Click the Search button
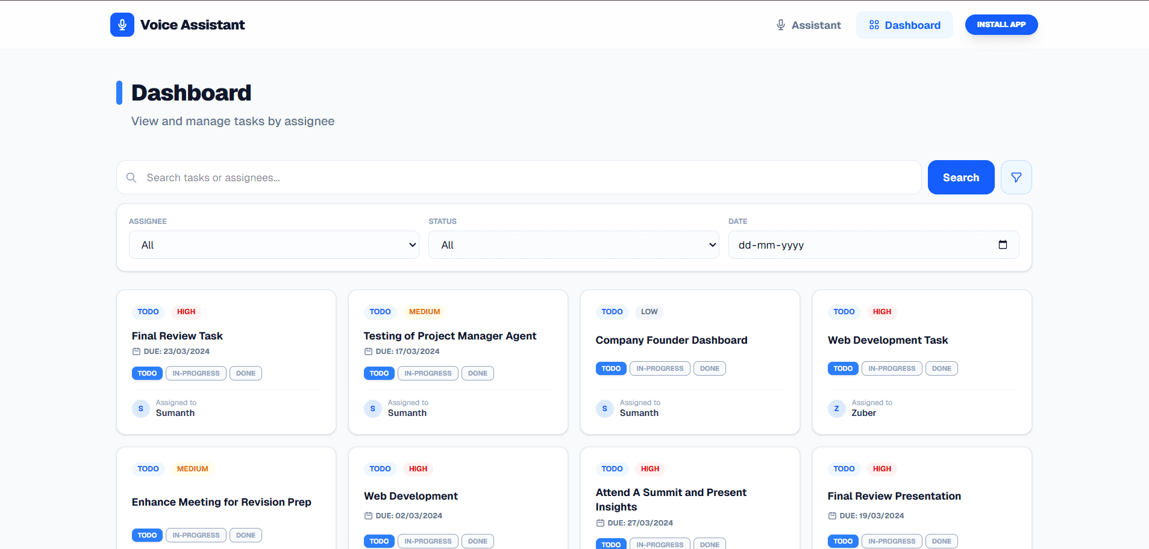Viewport: 1149px width, 549px height. (960, 177)
